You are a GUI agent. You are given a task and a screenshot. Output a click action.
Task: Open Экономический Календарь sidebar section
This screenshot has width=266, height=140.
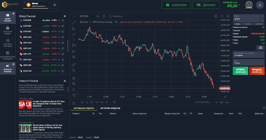pyautogui.click(x=8, y=56)
